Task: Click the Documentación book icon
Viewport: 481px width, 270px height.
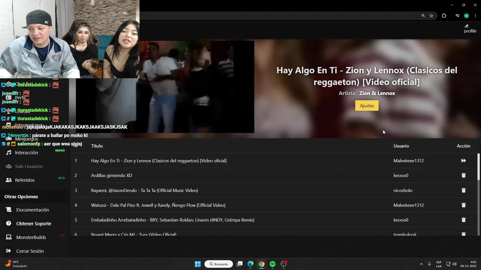Action: (9, 210)
